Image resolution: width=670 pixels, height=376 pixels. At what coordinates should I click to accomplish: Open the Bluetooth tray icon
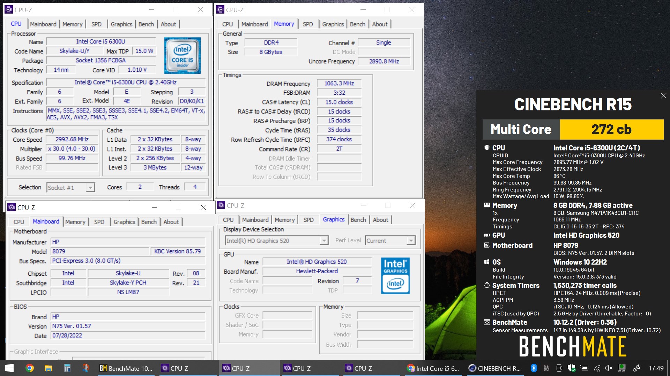point(534,368)
